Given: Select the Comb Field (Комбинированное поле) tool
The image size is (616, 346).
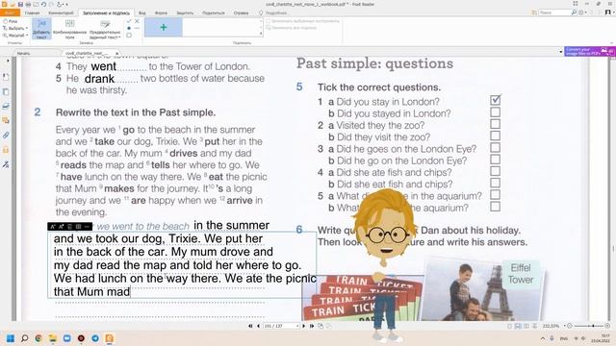Looking at the screenshot, I should tap(69, 29).
